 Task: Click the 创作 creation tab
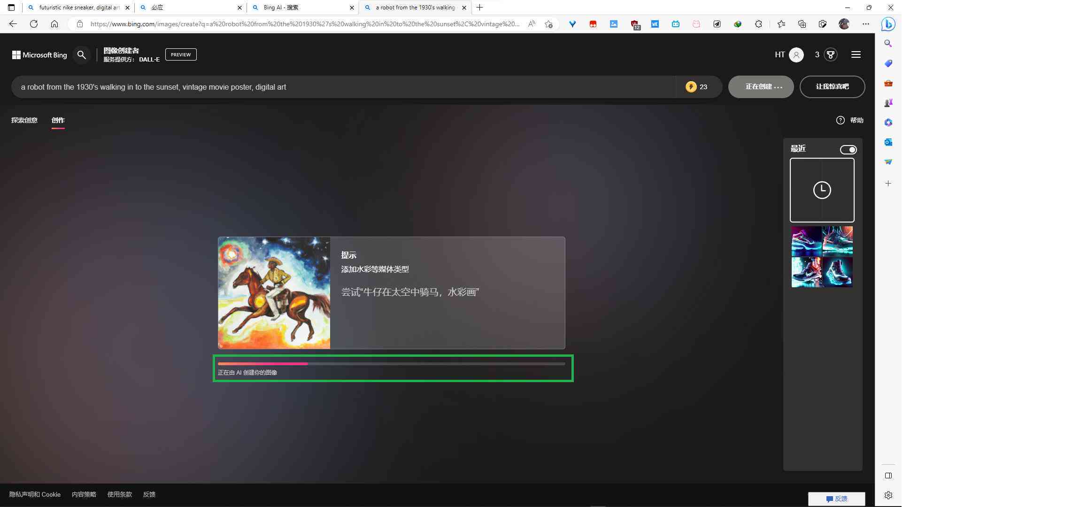click(x=58, y=120)
